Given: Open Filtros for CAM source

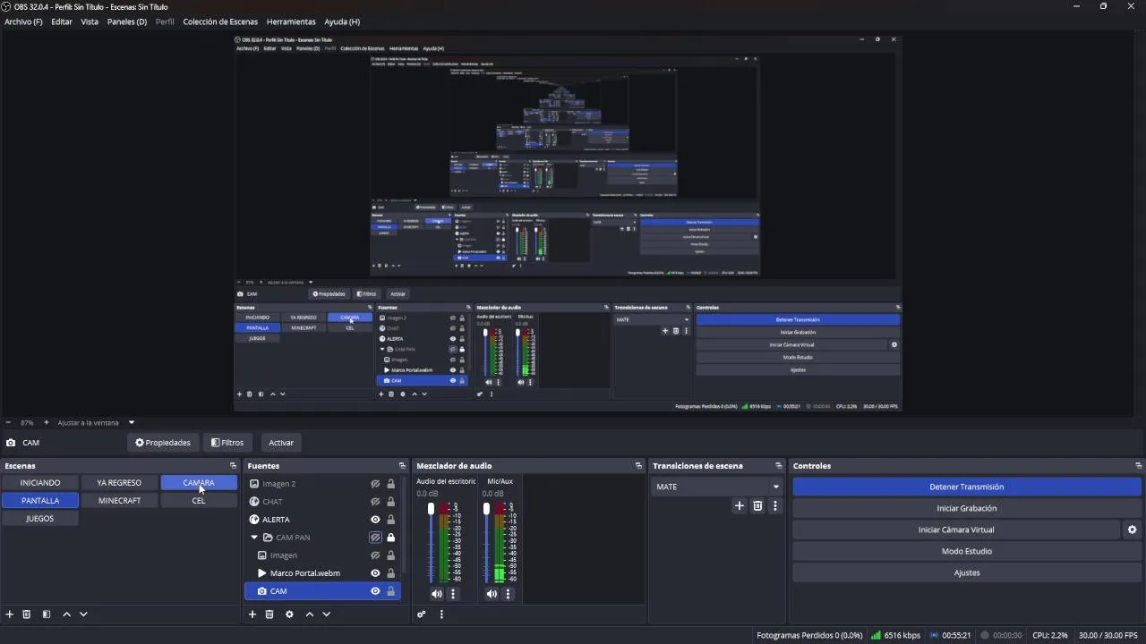Looking at the screenshot, I should [x=227, y=443].
